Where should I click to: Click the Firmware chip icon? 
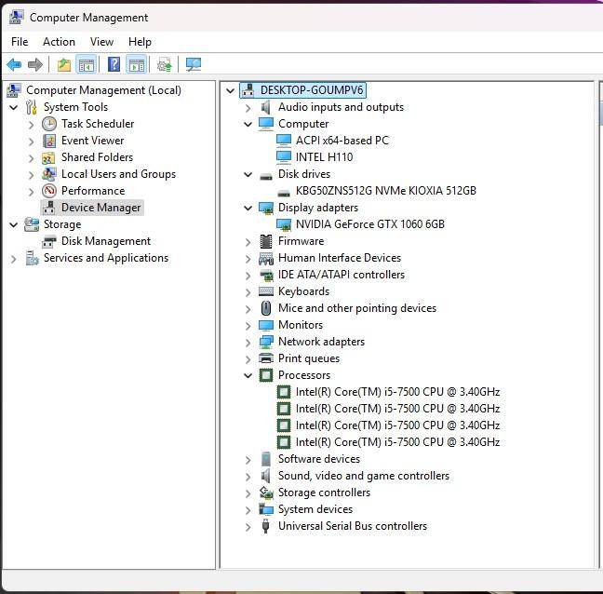266,241
